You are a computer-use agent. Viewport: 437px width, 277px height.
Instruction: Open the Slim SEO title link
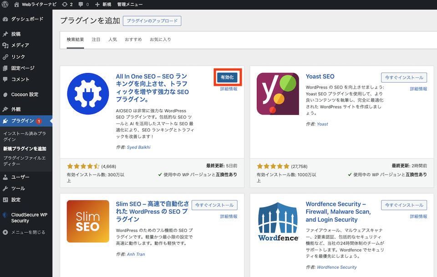point(152,212)
